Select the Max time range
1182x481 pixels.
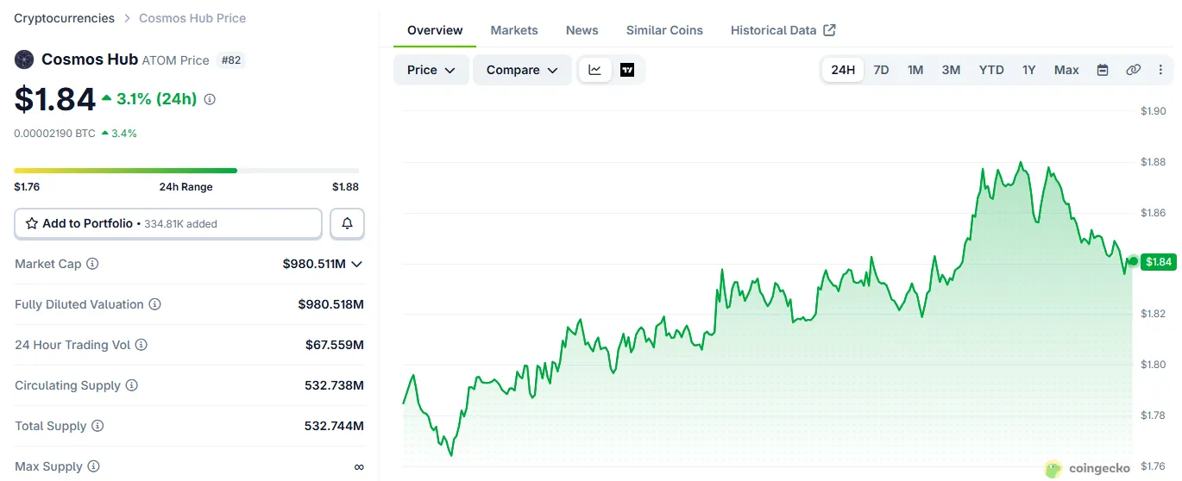(x=1066, y=70)
